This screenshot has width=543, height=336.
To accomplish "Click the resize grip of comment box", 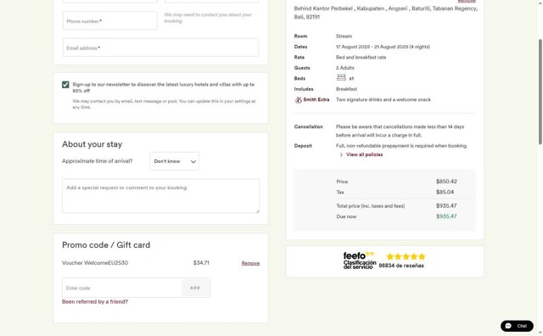I will pyautogui.click(x=257, y=210).
